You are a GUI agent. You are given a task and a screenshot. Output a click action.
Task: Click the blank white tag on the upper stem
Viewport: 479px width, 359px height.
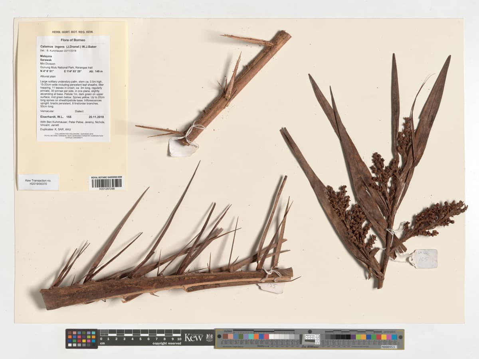tap(182, 148)
